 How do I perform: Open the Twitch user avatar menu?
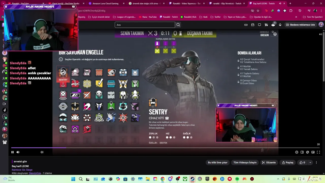321,25
